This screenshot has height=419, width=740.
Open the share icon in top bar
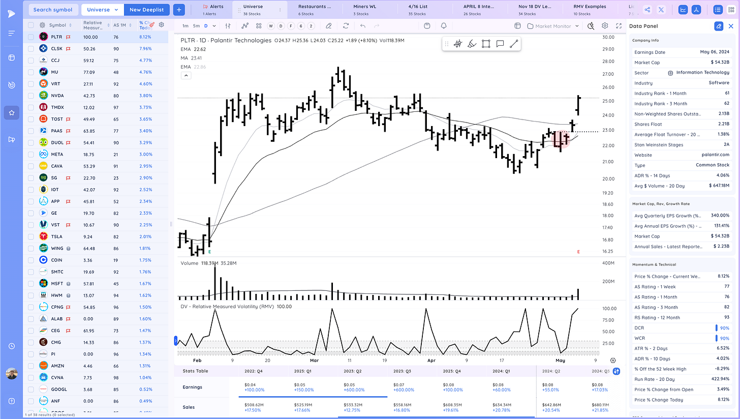coord(647,9)
